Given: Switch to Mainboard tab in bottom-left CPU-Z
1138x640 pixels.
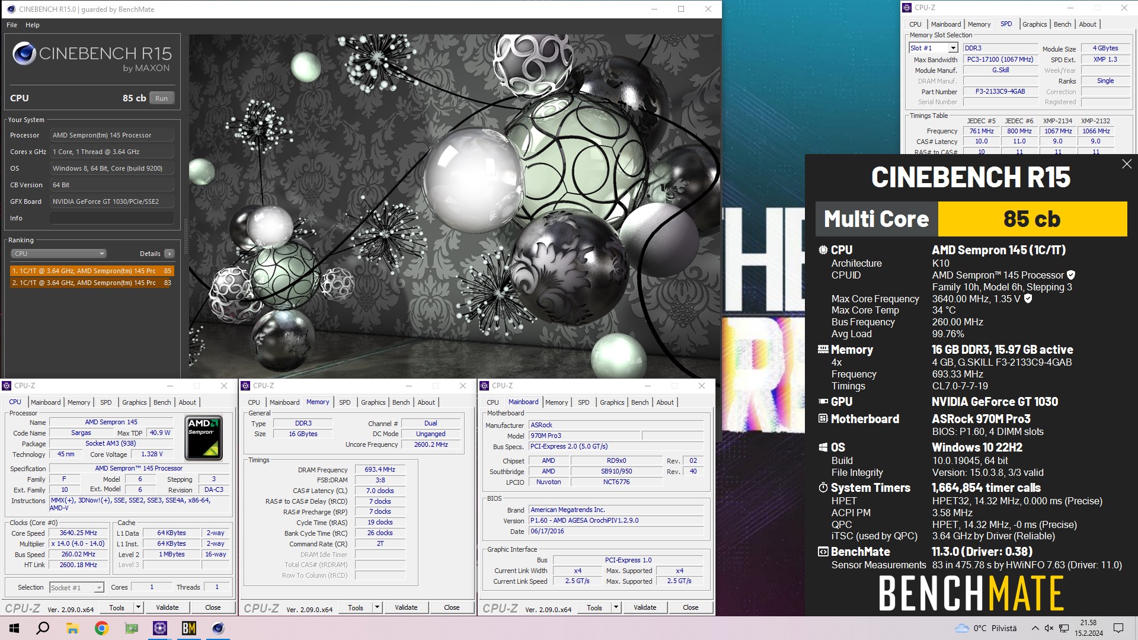Looking at the screenshot, I should 46,402.
